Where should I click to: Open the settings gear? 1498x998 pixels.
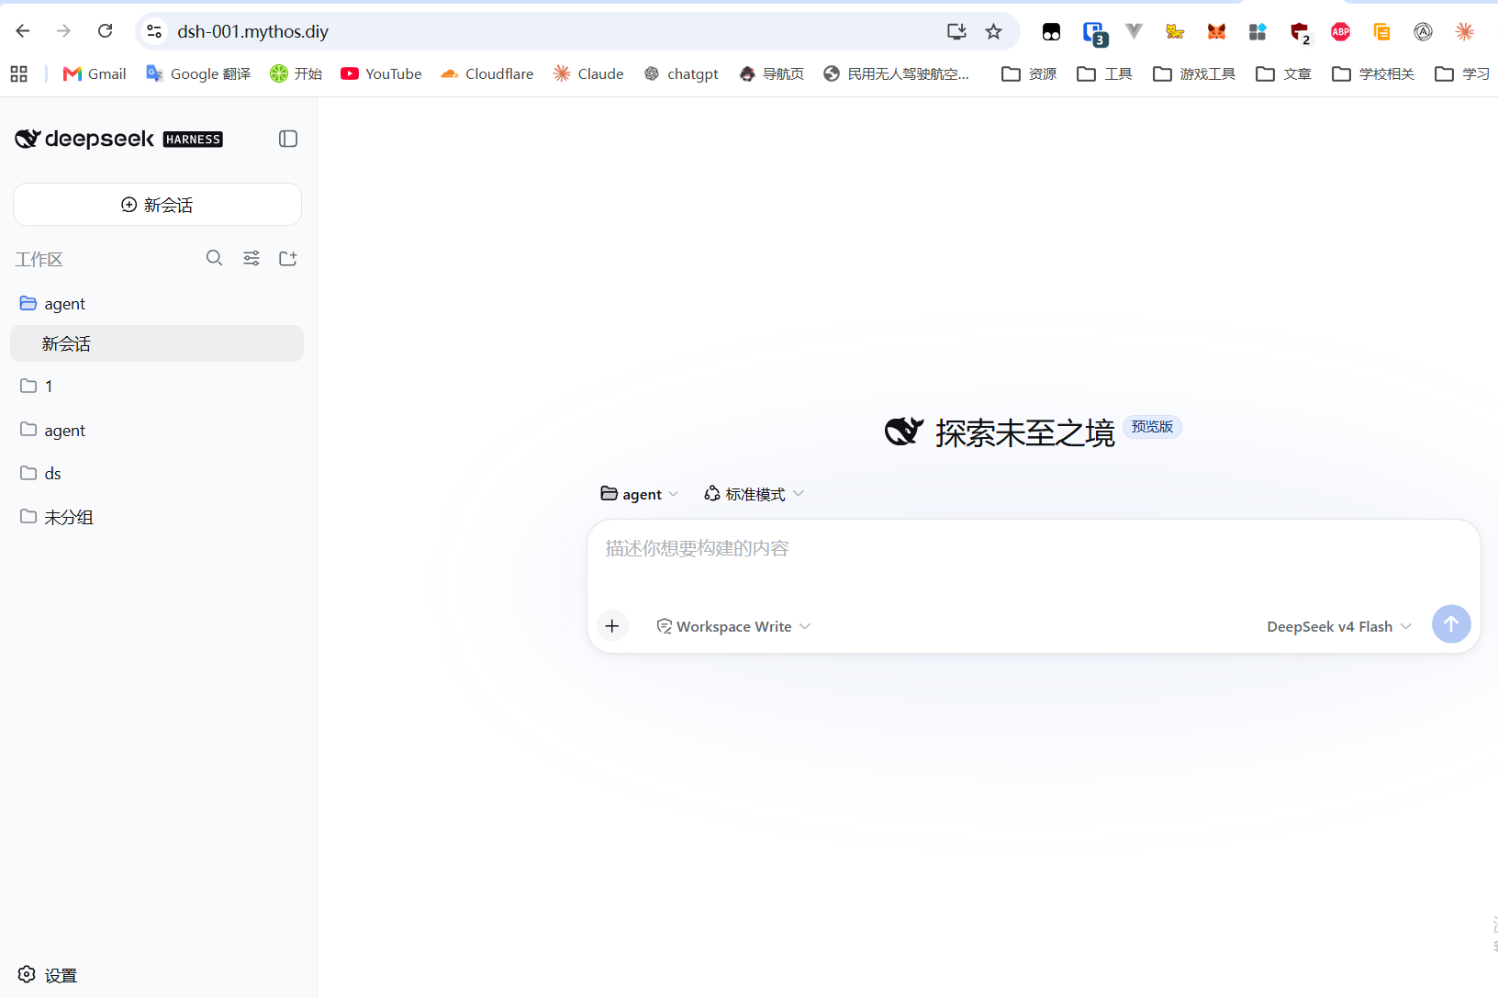(x=28, y=974)
